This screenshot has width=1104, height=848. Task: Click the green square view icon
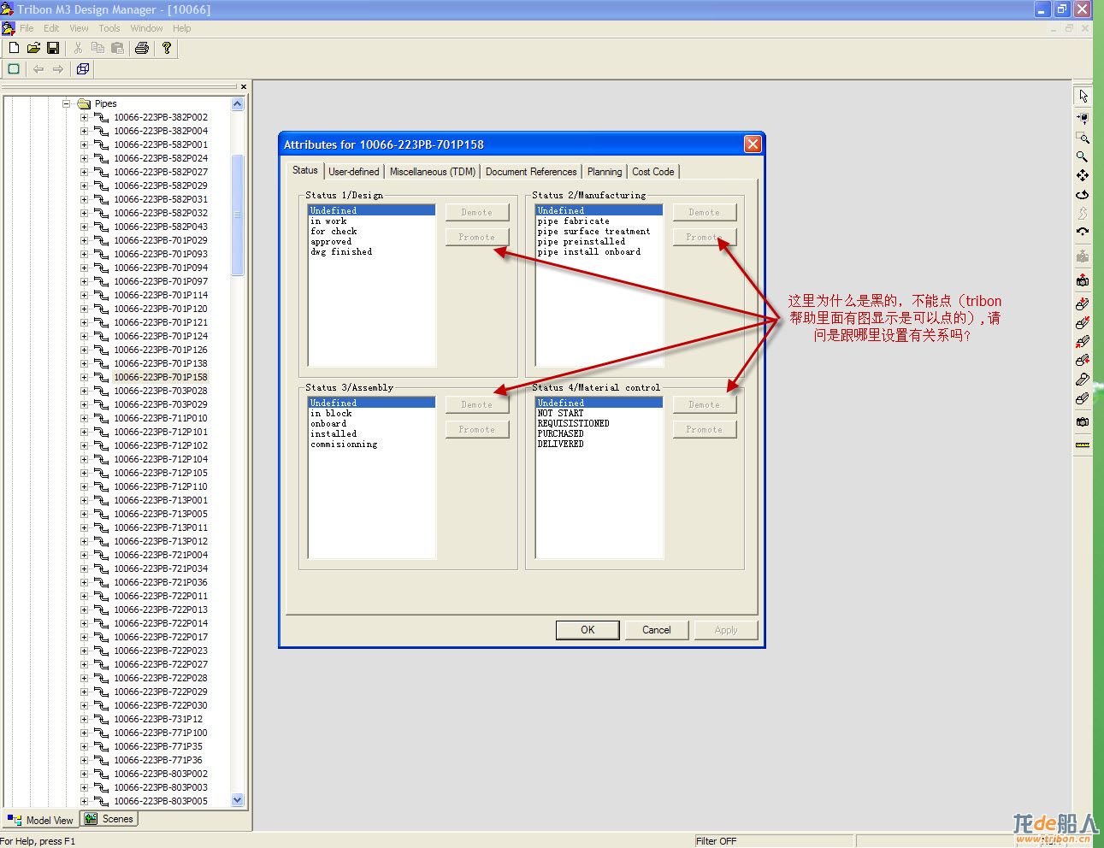tap(14, 69)
